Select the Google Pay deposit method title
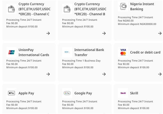This screenshot has height=114, width=163. point(83,93)
